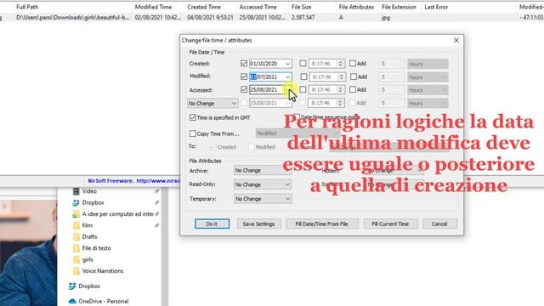Open the pinned Dropbox folder icon
This screenshot has width=544, height=306.
click(76, 202)
